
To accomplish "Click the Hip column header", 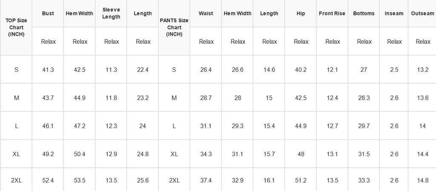I will (301, 13).
